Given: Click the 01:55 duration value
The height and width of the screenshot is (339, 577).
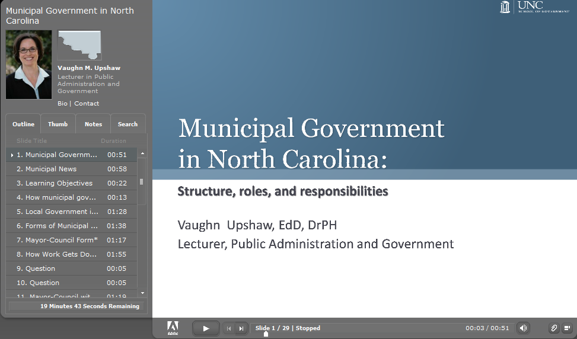Looking at the screenshot, I should pyautogui.click(x=116, y=254).
